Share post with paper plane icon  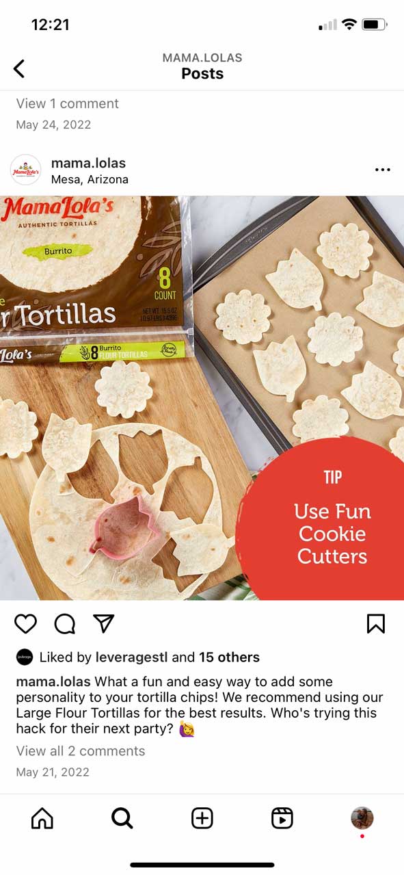[x=103, y=623]
